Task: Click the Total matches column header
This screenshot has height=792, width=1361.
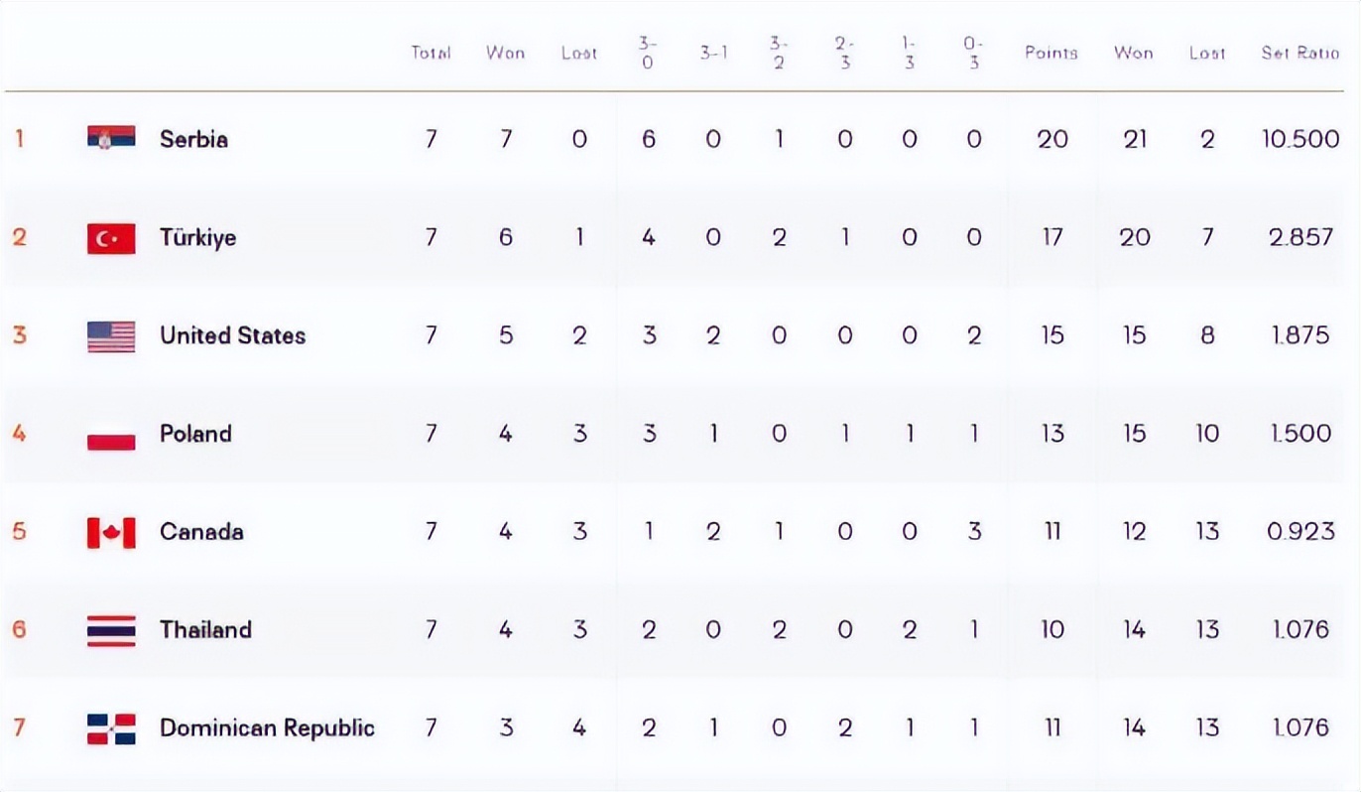Action: pyautogui.click(x=431, y=53)
